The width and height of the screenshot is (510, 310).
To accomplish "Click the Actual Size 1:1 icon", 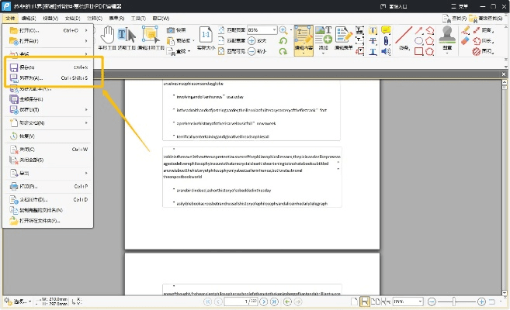I will (x=206, y=36).
